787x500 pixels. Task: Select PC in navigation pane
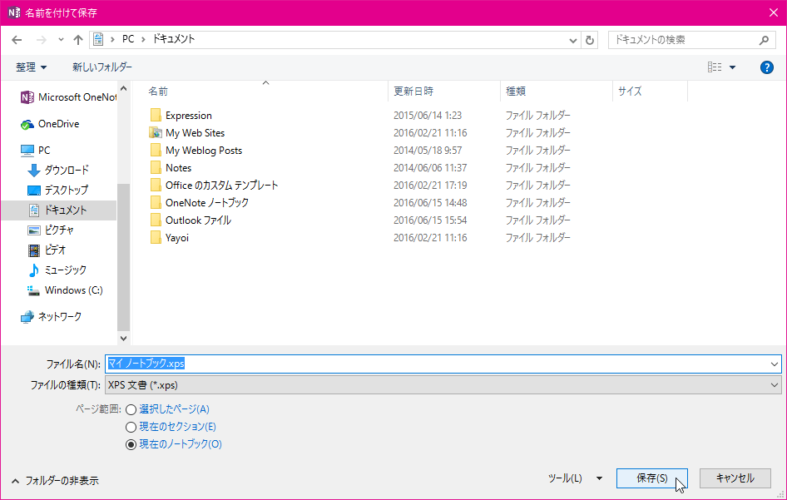(x=35, y=150)
